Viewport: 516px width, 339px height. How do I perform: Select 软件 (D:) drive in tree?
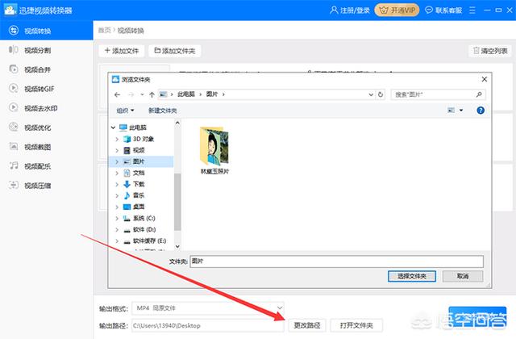144,229
